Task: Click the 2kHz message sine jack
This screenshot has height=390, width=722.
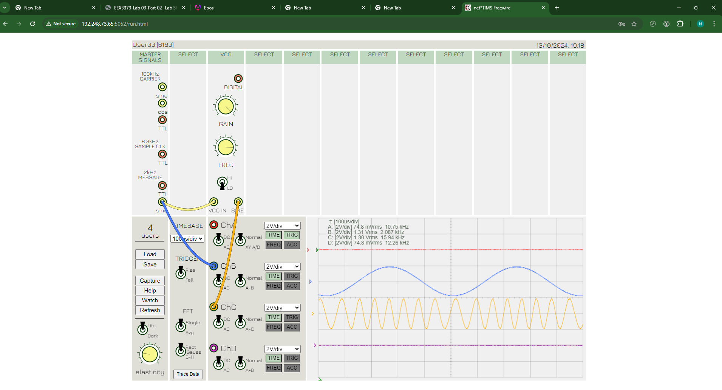Action: 162,202
